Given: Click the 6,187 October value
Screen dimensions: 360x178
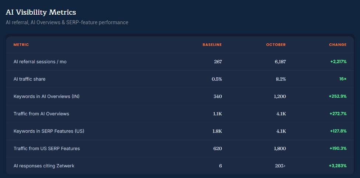Looking at the screenshot, I should [x=280, y=62].
